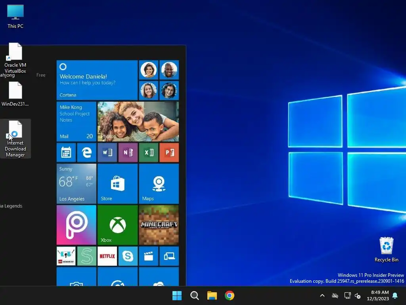Open the Weather tile for Los Angeles

[77, 183]
